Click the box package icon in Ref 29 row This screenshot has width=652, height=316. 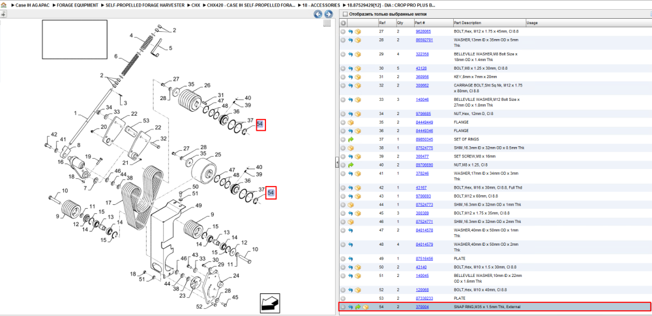pos(357,55)
